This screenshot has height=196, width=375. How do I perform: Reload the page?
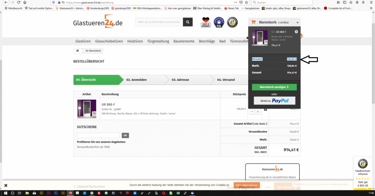[19, 2]
